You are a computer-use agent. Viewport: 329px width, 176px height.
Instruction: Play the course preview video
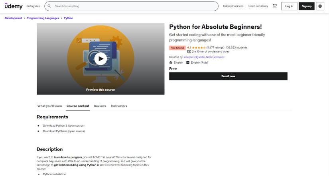[100, 59]
